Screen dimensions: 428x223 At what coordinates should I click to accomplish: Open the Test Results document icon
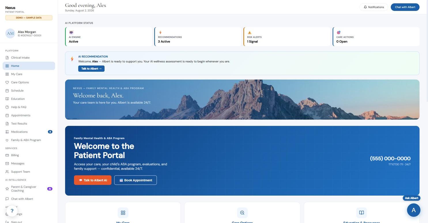(7, 124)
